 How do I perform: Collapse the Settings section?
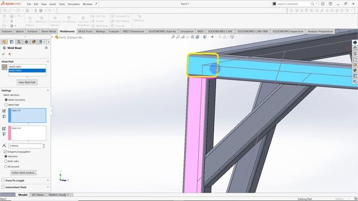click(48, 90)
